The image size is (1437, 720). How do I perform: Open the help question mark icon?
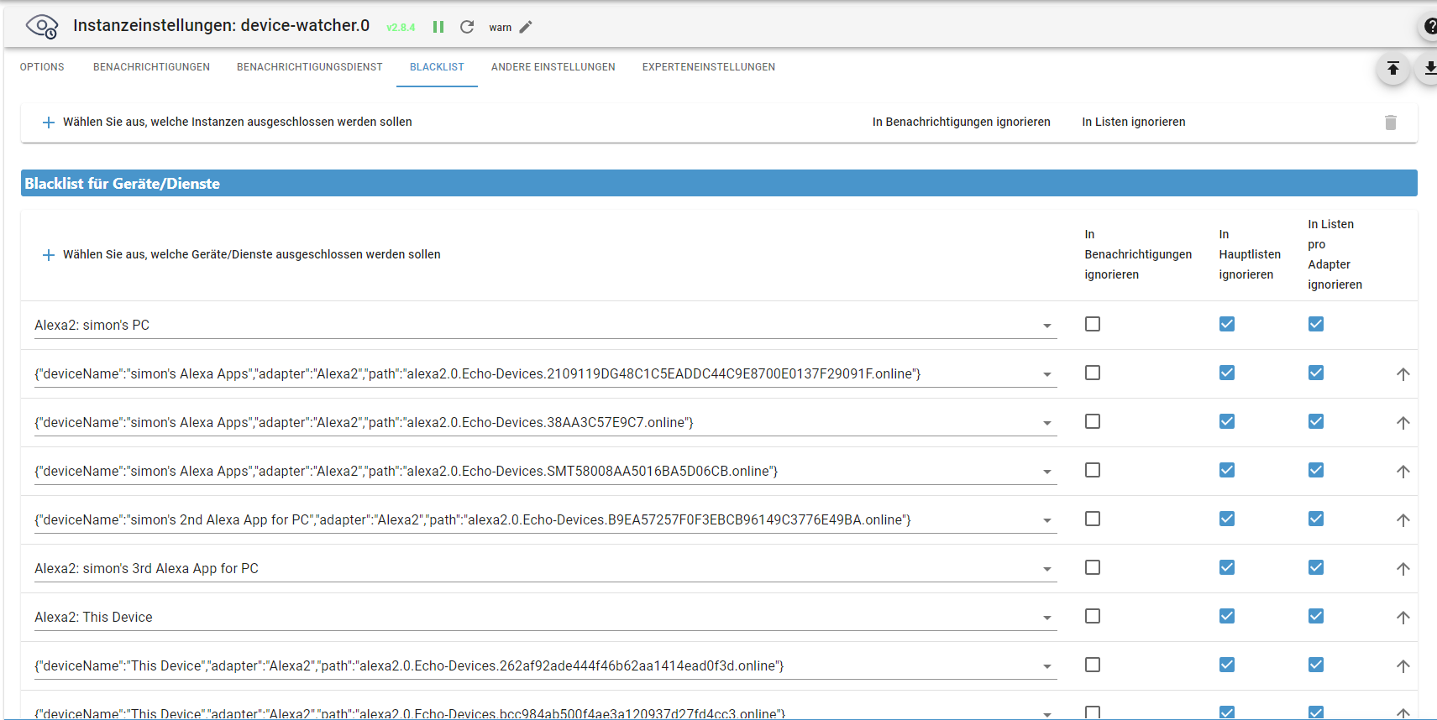coord(1429,27)
